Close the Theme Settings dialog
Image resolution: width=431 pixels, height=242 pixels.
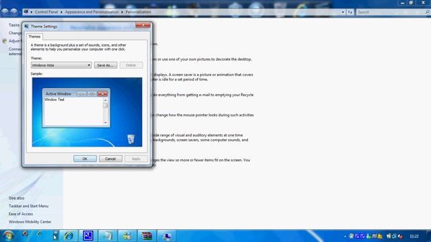[143, 26]
